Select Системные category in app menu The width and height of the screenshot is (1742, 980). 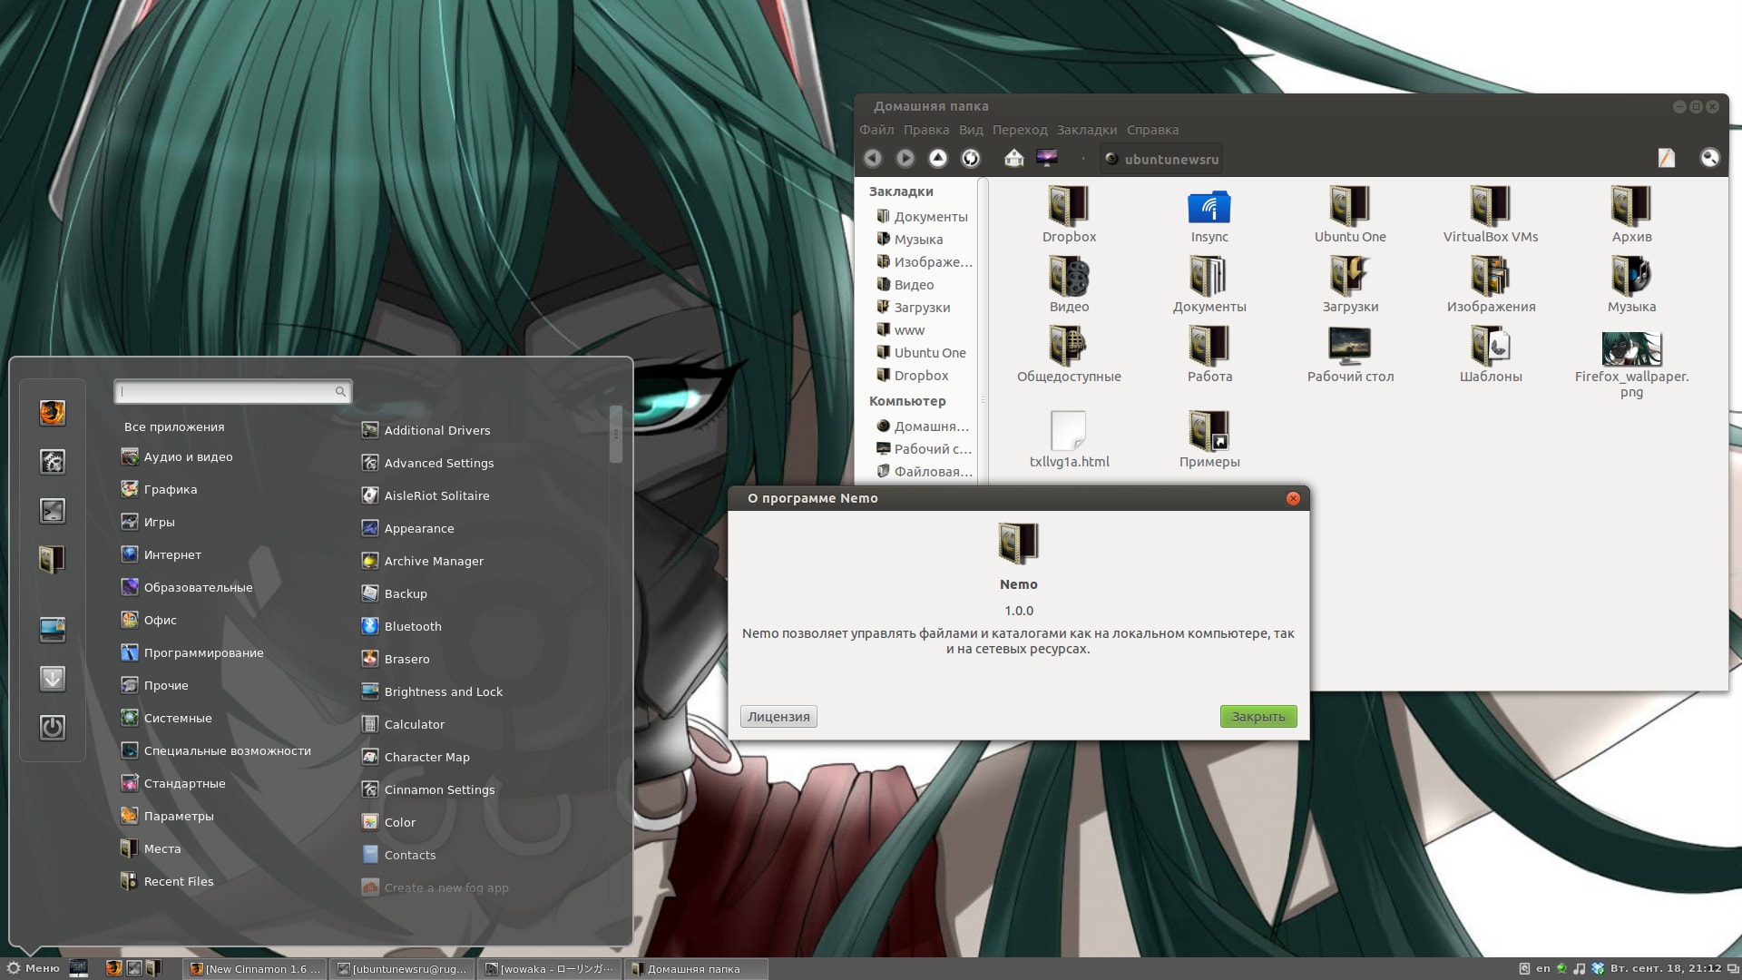(x=177, y=718)
